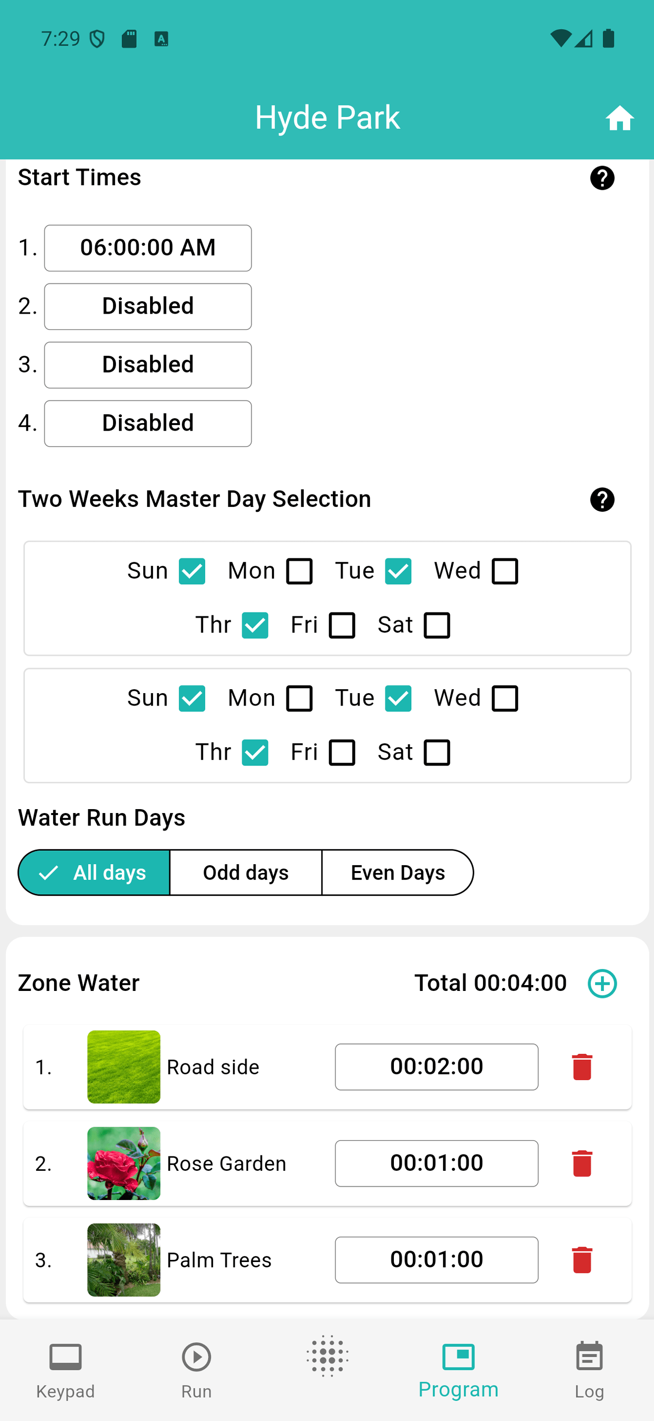The width and height of the screenshot is (654, 1421).
Task: Delete Road side zone with trash icon
Action: (x=582, y=1067)
